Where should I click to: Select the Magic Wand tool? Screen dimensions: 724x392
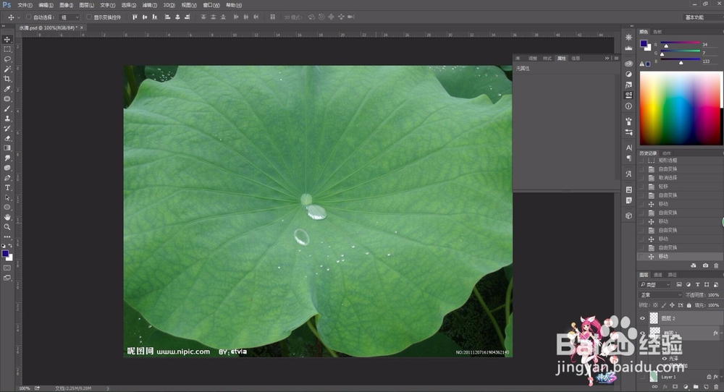pyautogui.click(x=7, y=69)
